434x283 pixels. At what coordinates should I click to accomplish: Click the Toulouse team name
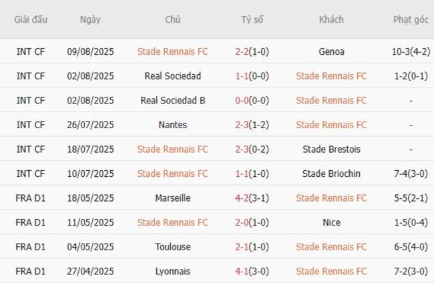pyautogui.click(x=172, y=247)
